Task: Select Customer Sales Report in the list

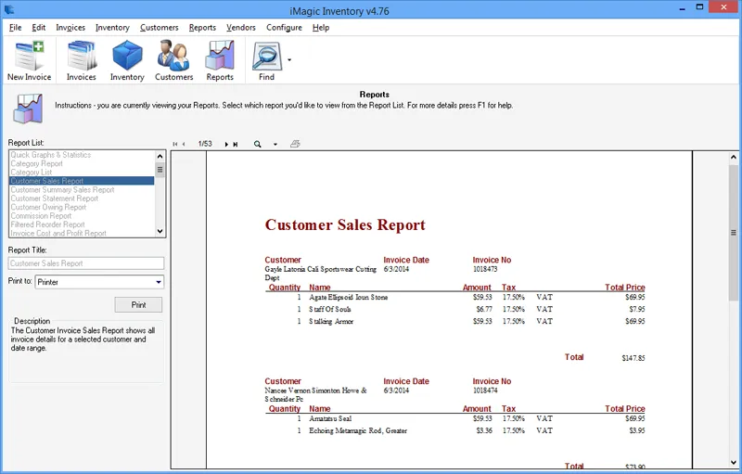Action: (82, 181)
